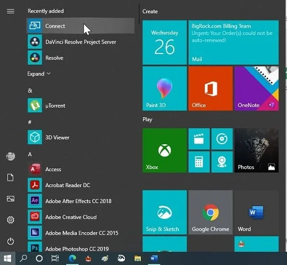Launch 3D Viewer app
Screen dimensions: 287x265
tap(80, 137)
